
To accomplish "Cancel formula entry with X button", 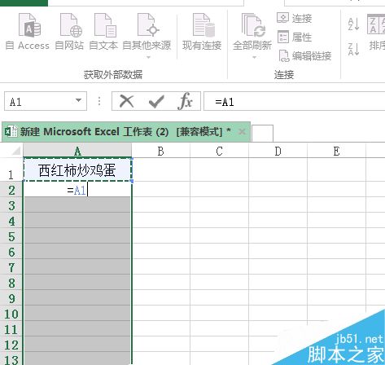I will click(x=126, y=101).
